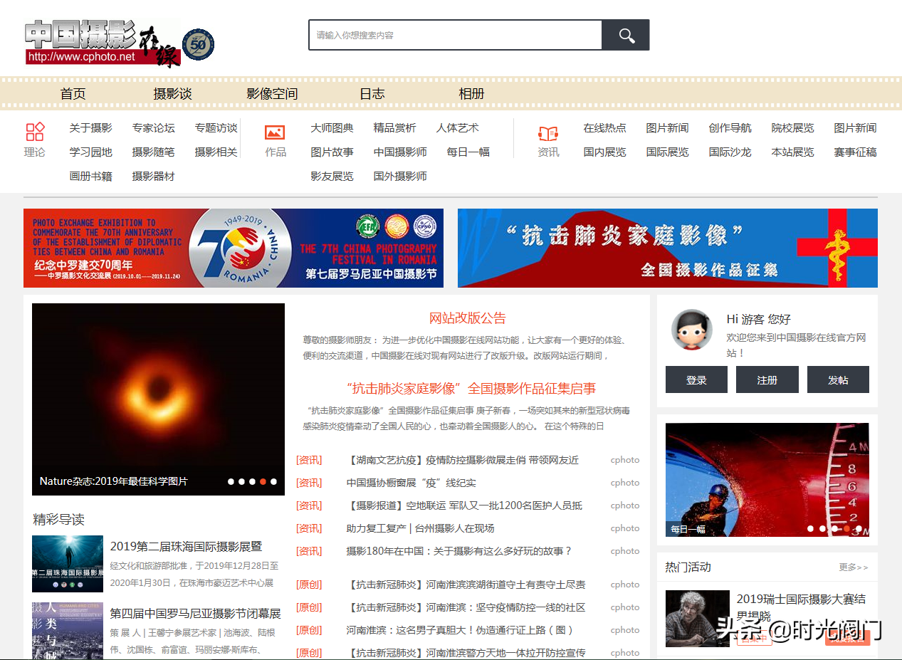Image resolution: width=902 pixels, height=660 pixels.
Task: Select the orange active slideshow dot
Action: click(x=263, y=482)
